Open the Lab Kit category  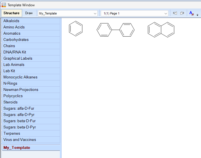(x=31, y=71)
